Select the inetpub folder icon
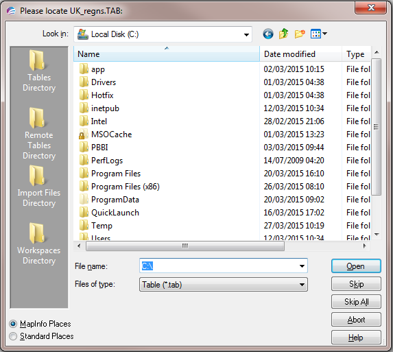 click(x=84, y=108)
